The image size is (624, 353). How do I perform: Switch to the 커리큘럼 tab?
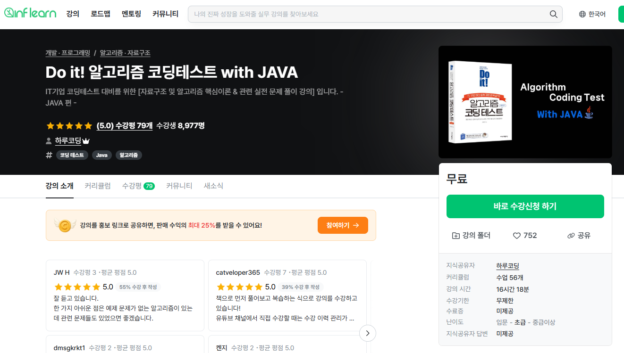[x=98, y=186]
